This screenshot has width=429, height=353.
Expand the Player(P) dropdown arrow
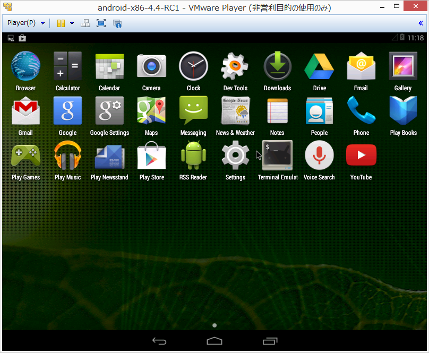(42, 23)
